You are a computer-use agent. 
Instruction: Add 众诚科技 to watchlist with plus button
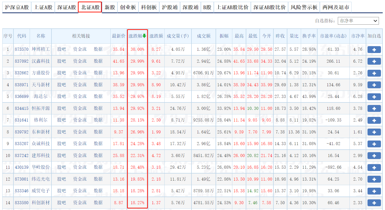374,144
